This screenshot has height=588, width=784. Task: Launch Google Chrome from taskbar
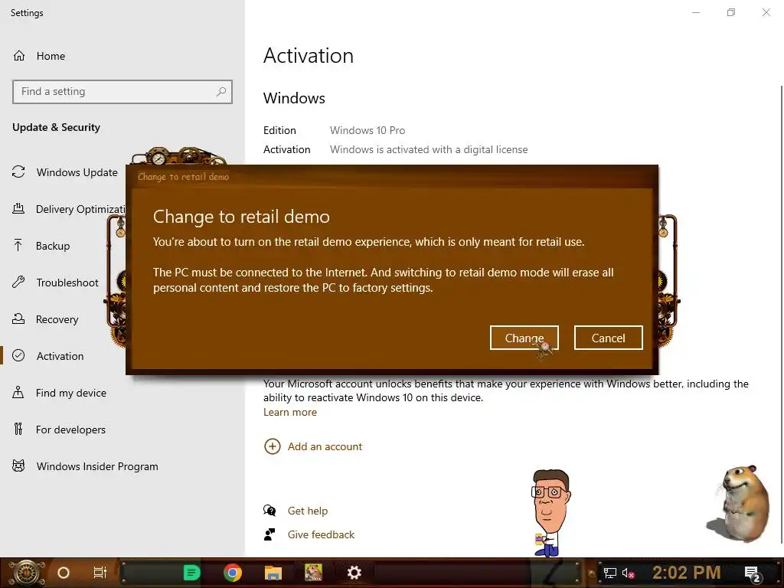[233, 573]
